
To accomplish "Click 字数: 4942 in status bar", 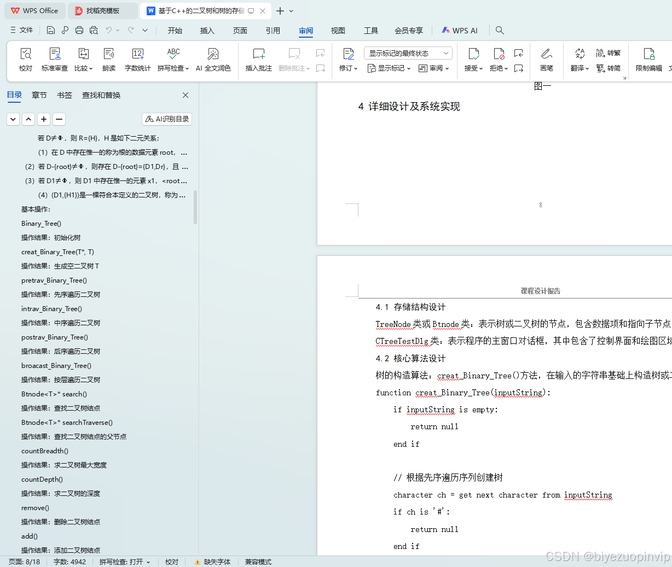I will pos(69,562).
